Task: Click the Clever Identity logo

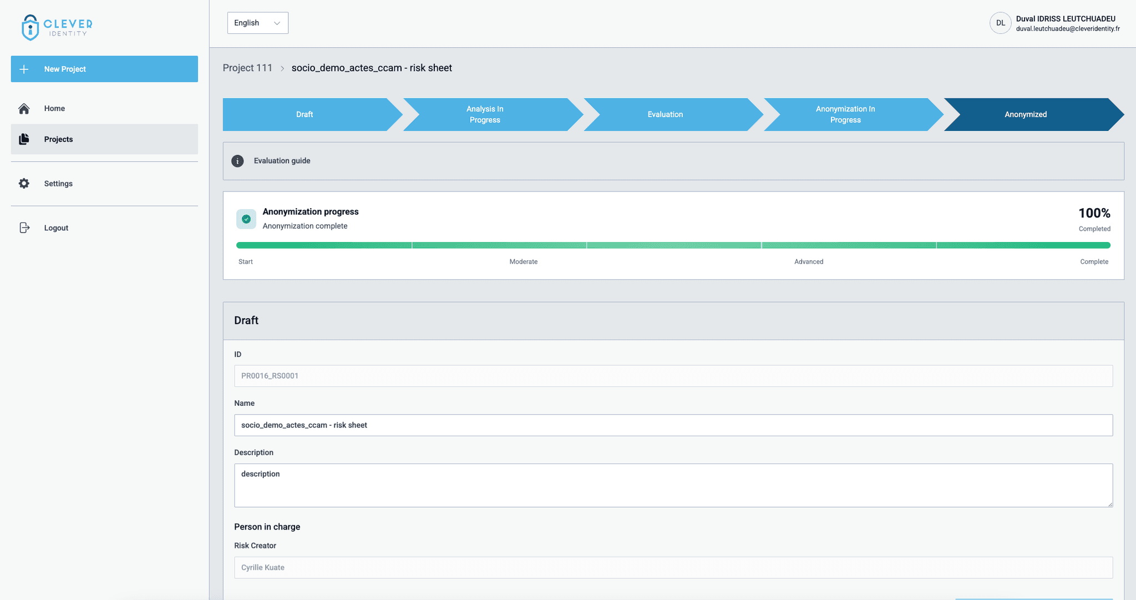Action: 57,27
